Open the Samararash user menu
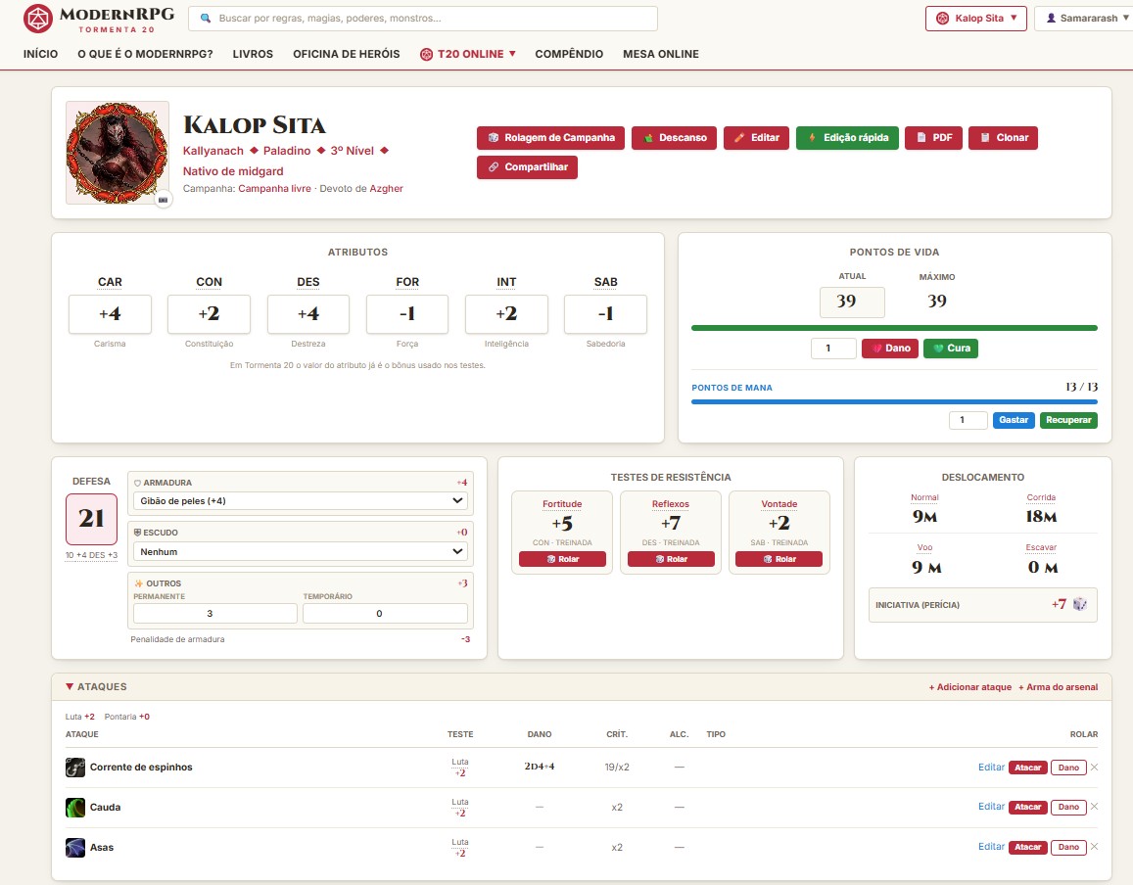Viewport: 1133px width, 885px height. coord(1086,18)
